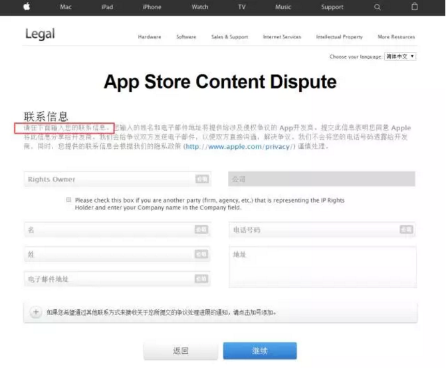
Task: Click the plus icon to add contact method
Action: point(36,312)
